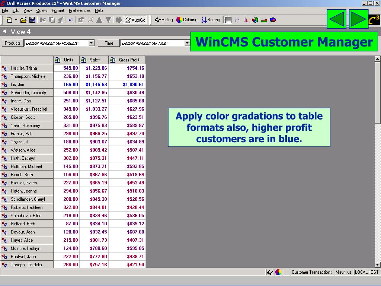
Task: Click the Products dimension button
Action: [x=13, y=43]
